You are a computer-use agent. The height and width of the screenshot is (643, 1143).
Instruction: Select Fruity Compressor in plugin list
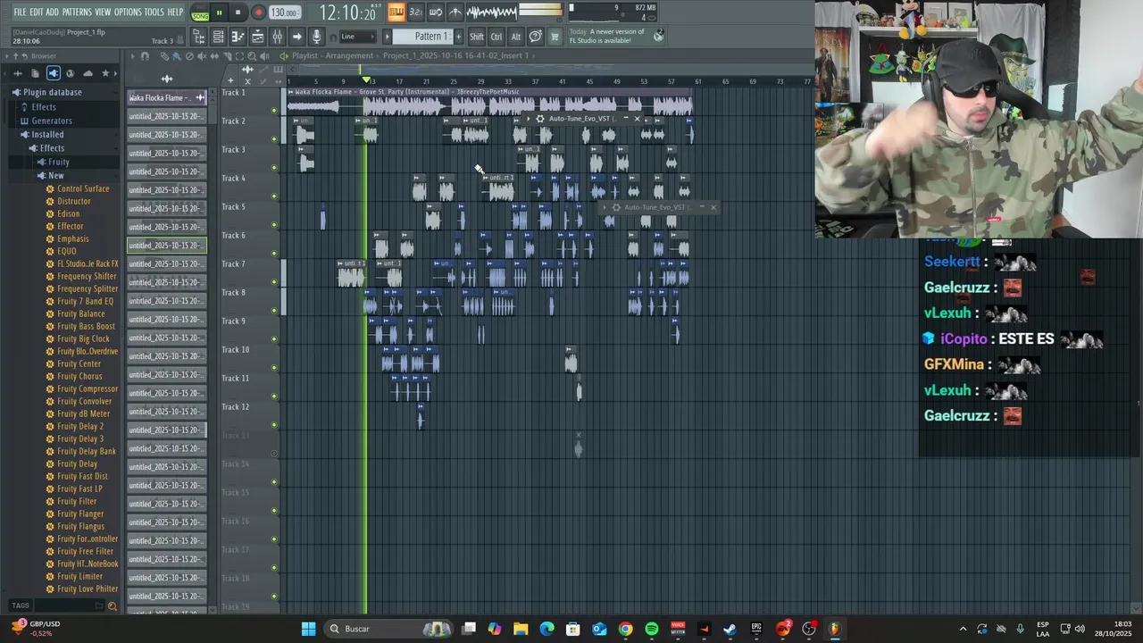tap(87, 389)
